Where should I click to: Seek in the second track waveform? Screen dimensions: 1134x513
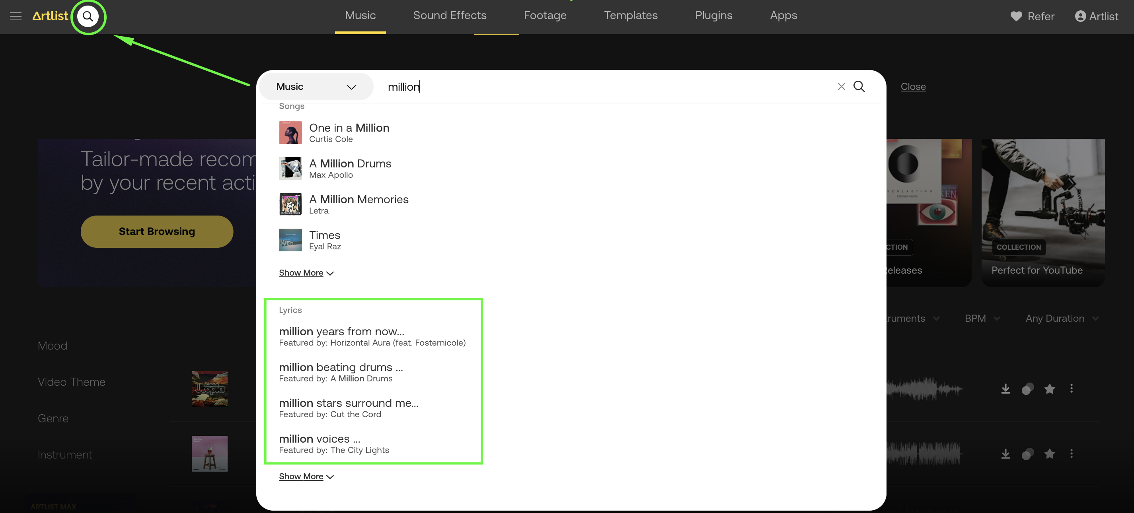pos(924,454)
